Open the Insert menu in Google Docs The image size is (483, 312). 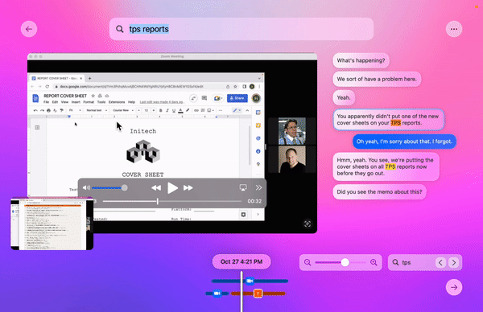76,102
